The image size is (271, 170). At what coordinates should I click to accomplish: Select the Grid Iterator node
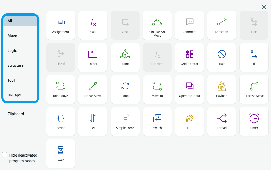(189, 58)
